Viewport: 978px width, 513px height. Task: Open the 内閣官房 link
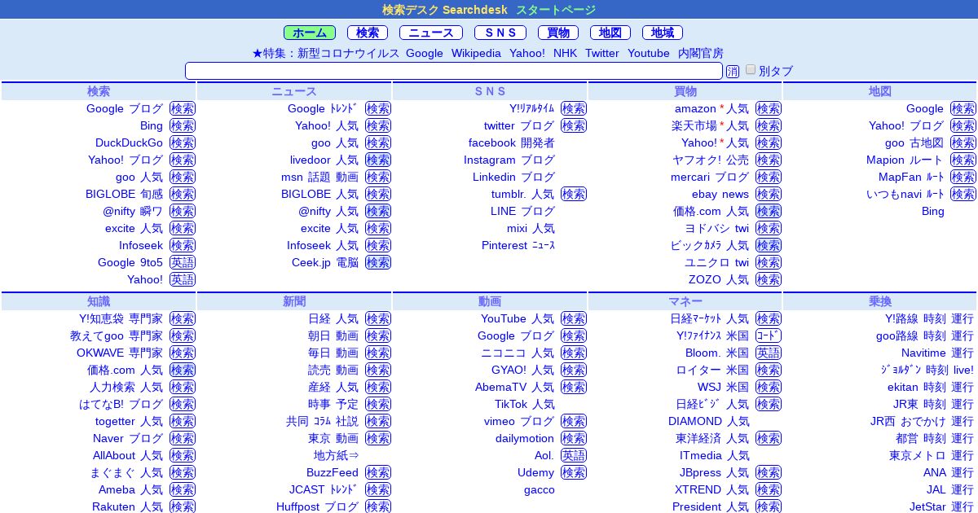[x=701, y=53]
